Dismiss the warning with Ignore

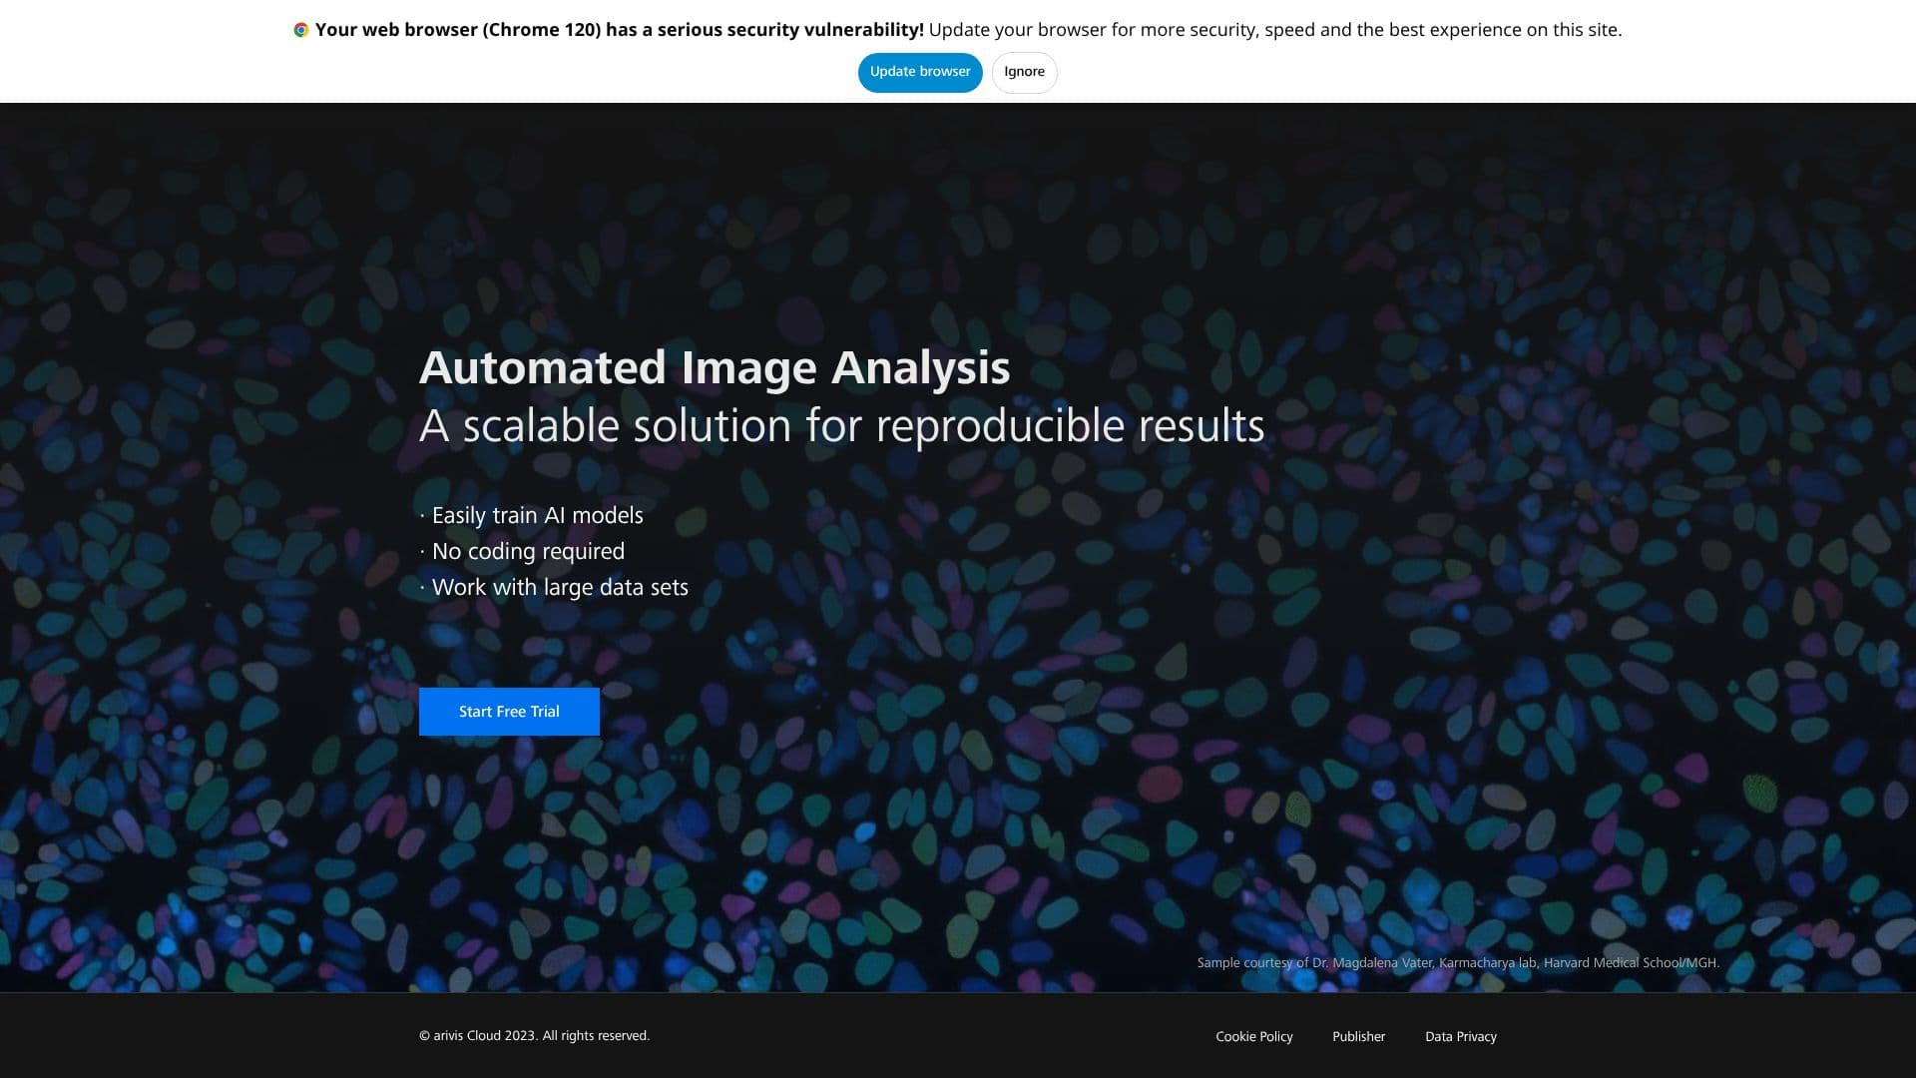pos(1024,72)
